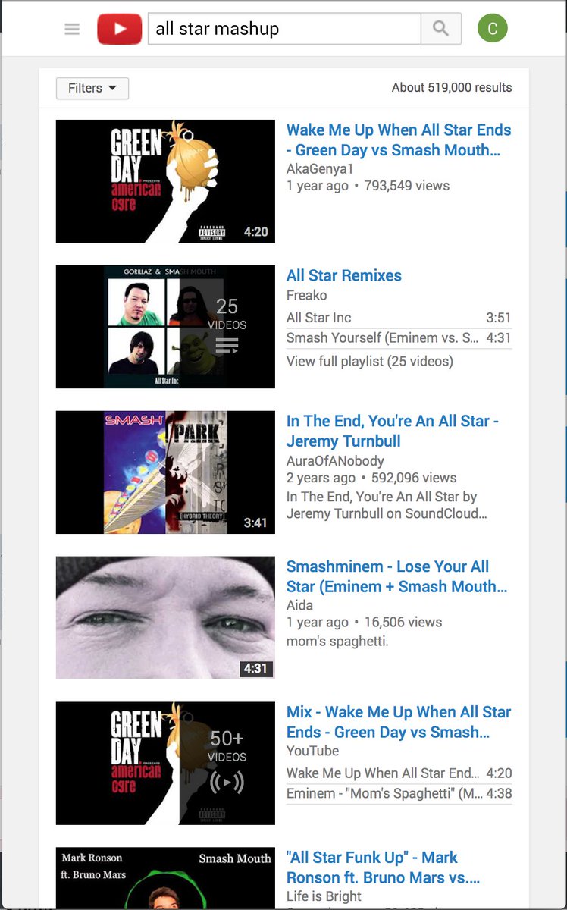This screenshot has width=567, height=910.
Task: Play All Star Inc playlist entry
Action: click(399, 318)
